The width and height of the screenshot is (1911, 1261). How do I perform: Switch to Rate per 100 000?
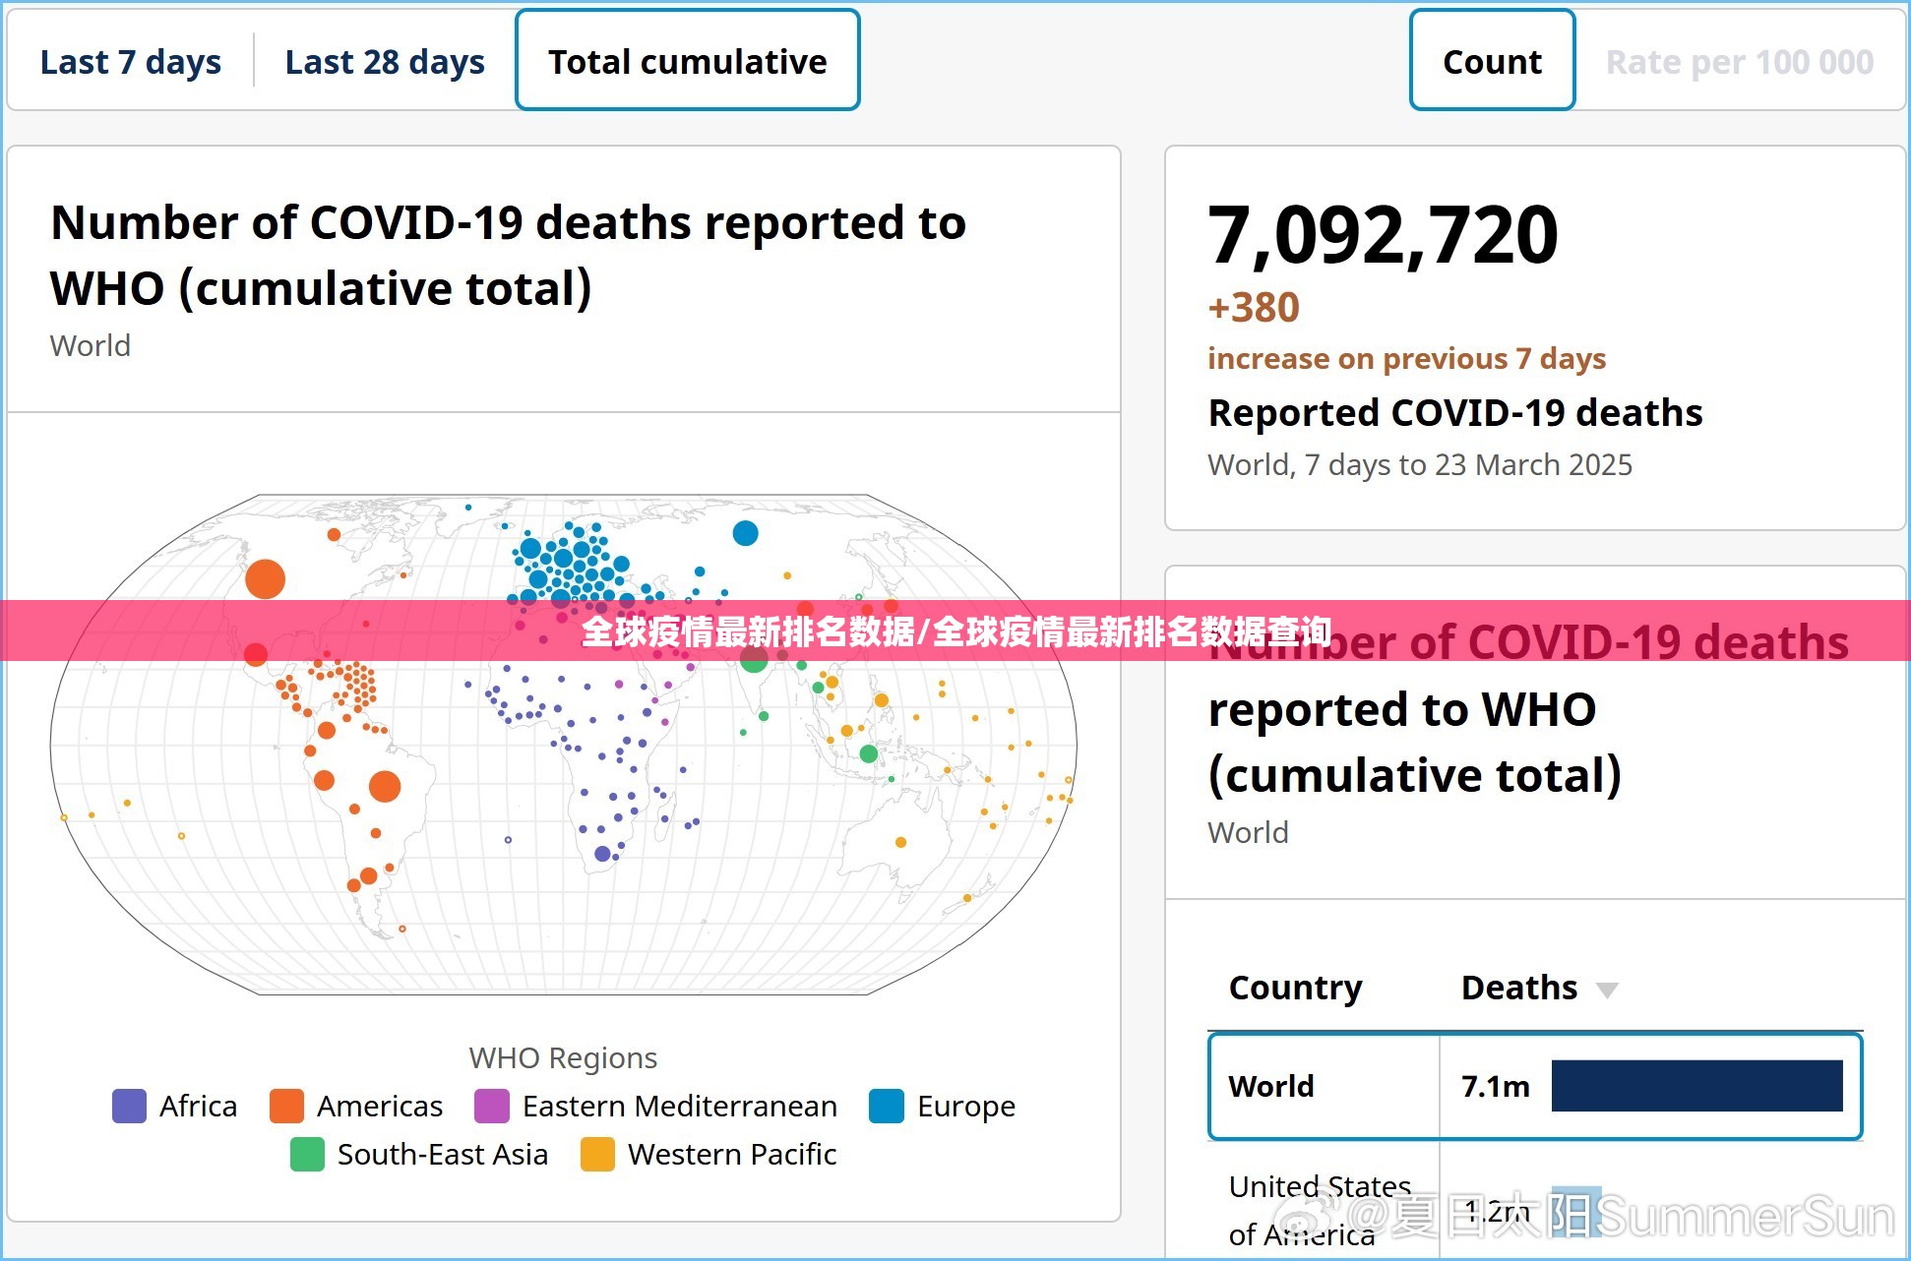pos(1739,62)
